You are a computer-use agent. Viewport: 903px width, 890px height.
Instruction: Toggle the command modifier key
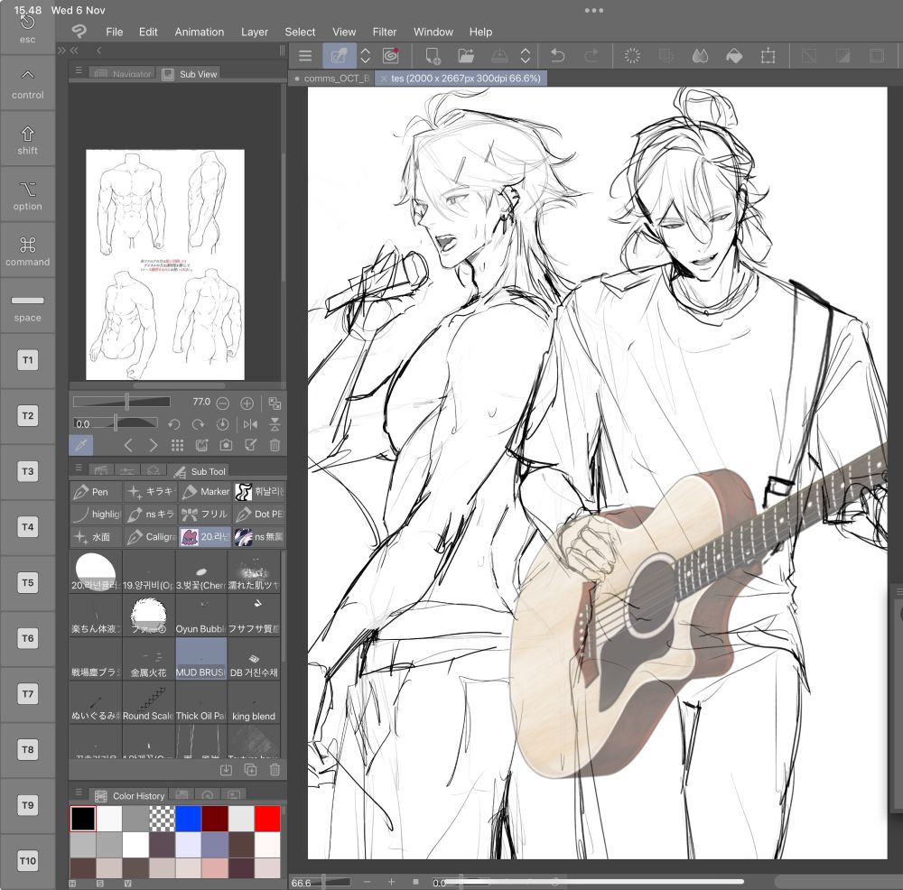(28, 251)
